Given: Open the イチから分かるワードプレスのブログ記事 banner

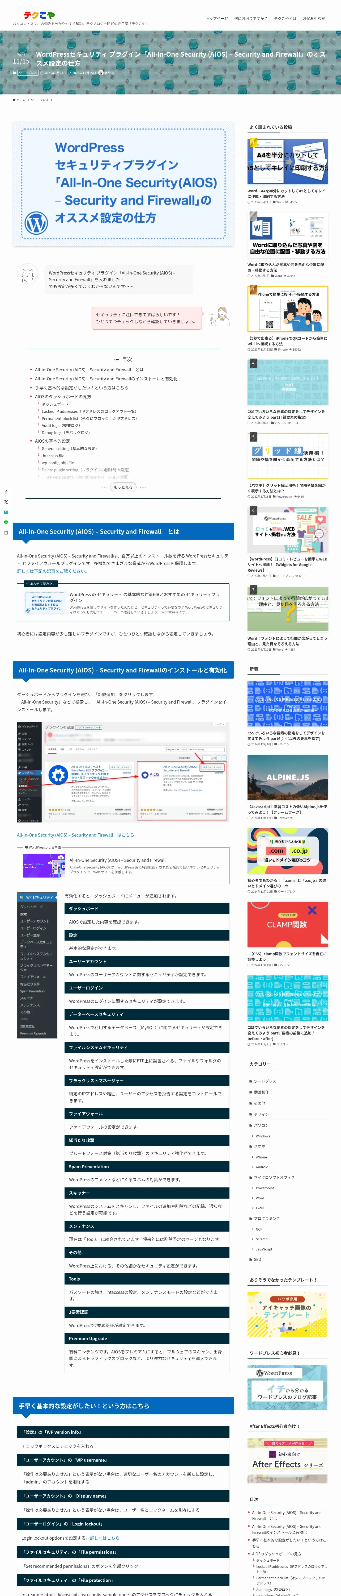Looking at the screenshot, I should tap(288, 1388).
